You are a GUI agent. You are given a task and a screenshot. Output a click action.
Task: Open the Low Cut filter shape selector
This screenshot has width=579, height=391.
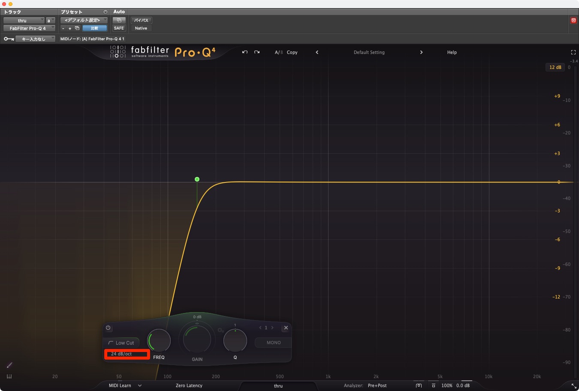coord(121,343)
